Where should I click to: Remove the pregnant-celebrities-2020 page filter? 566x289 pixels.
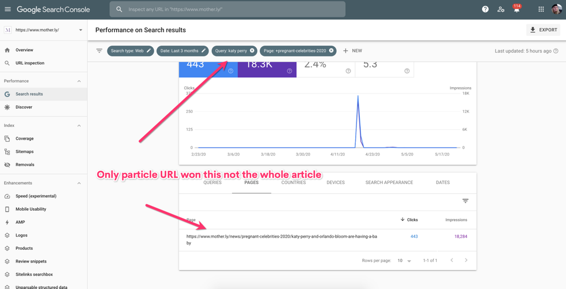point(332,51)
